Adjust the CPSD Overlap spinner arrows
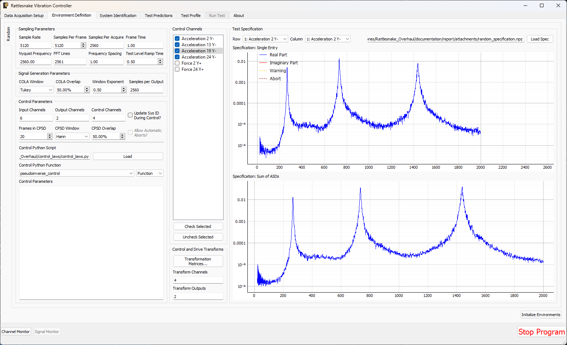 pyautogui.click(x=122, y=137)
